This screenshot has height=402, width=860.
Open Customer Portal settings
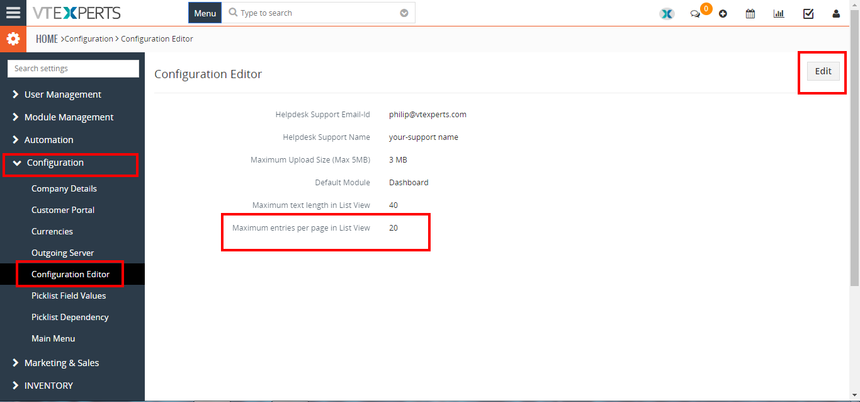click(63, 210)
